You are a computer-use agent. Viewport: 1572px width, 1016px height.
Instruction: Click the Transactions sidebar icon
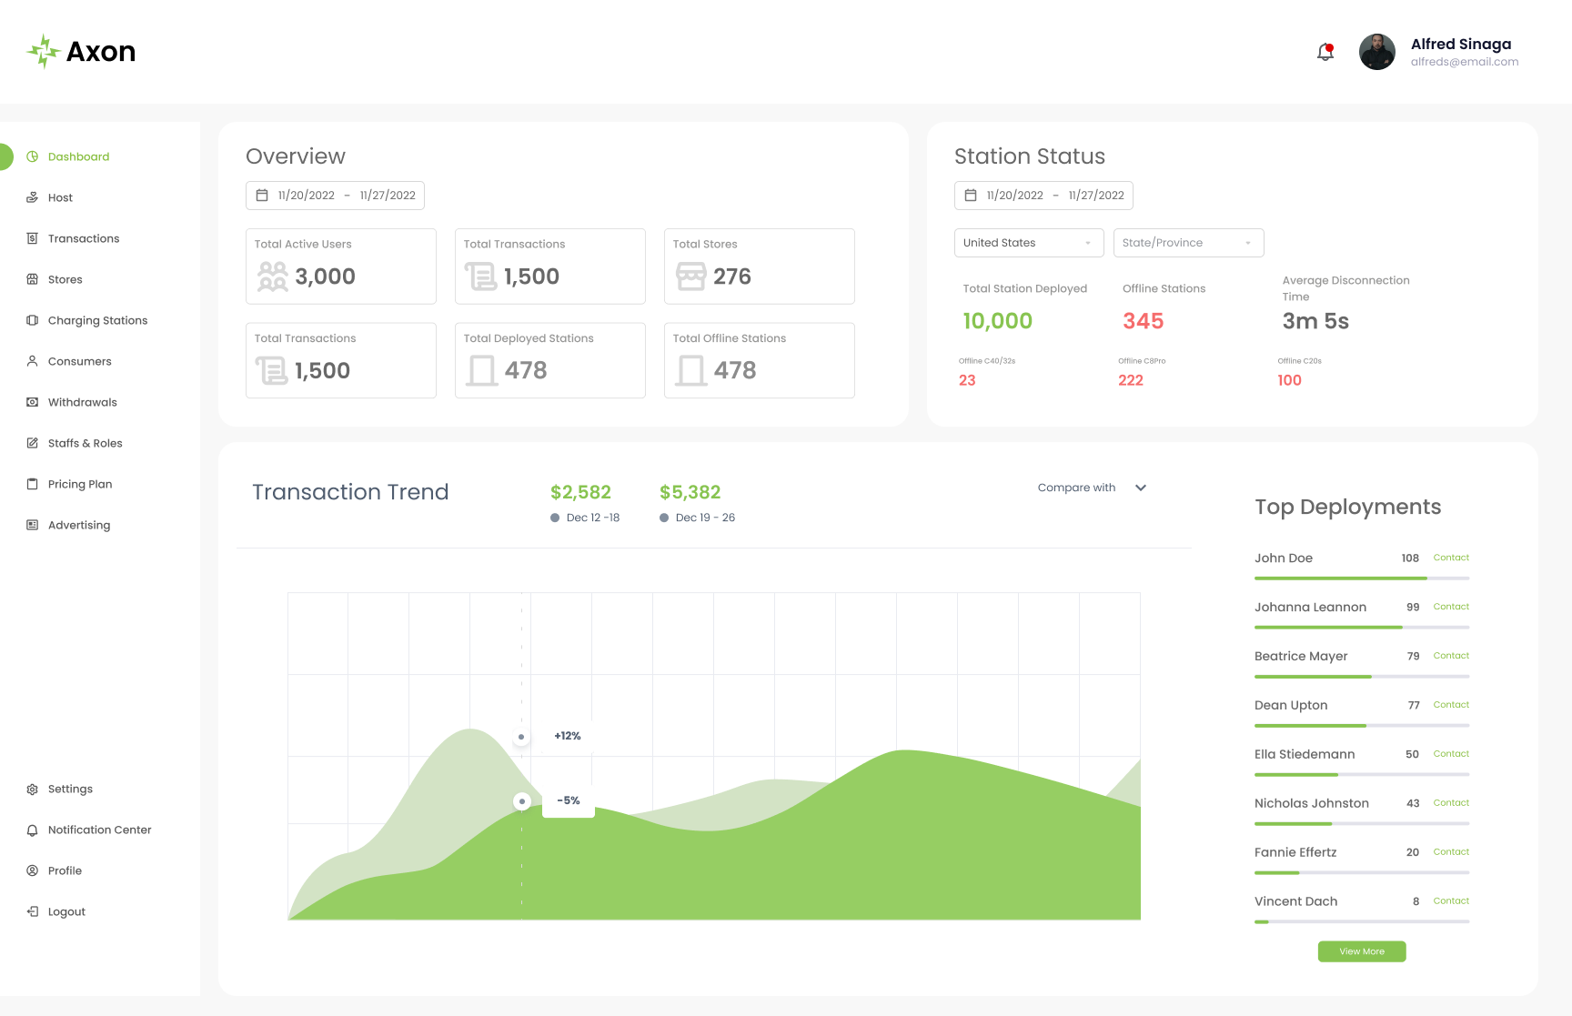tap(33, 238)
